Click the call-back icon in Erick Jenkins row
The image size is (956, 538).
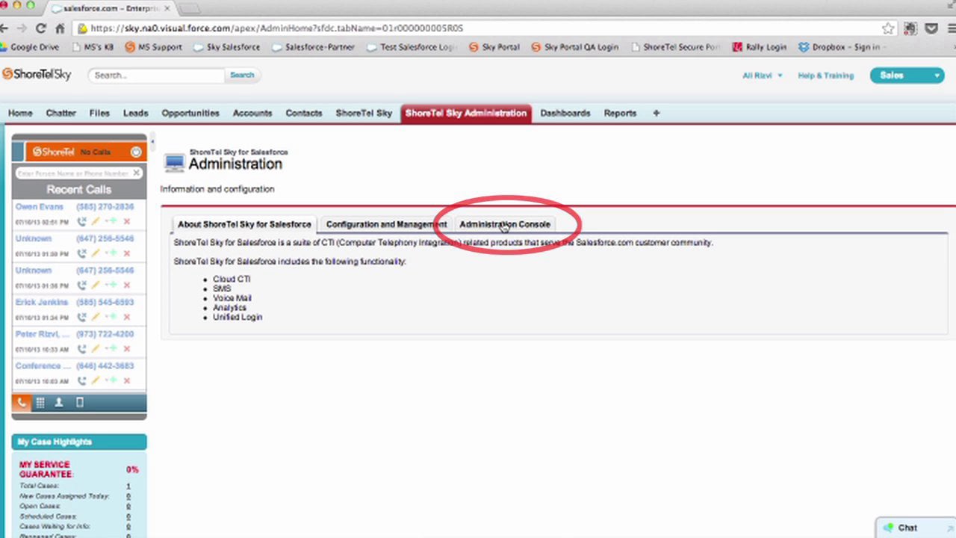[x=81, y=317]
